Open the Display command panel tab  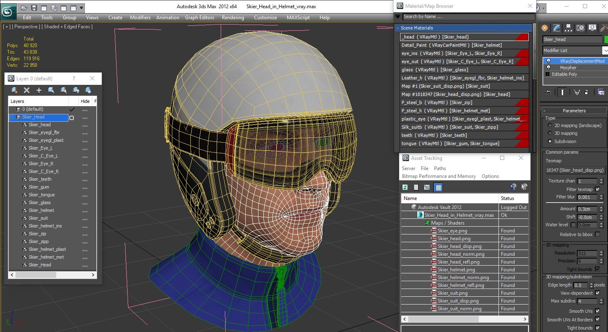coord(592,28)
